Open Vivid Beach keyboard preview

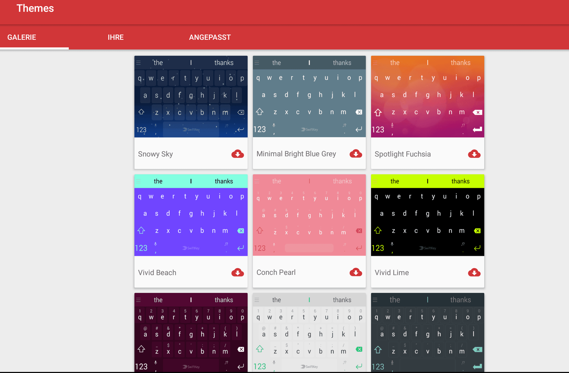pos(191,215)
